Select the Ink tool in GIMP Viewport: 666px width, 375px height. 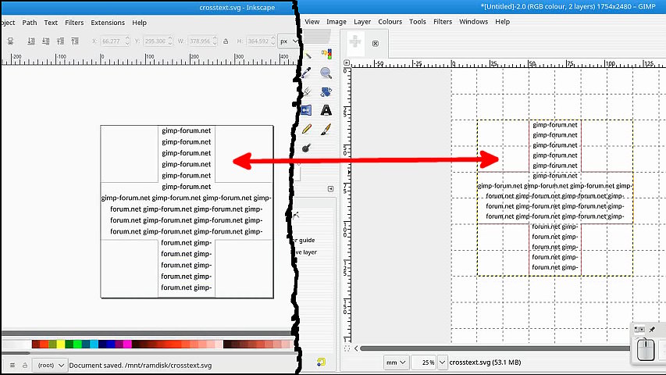(306, 148)
